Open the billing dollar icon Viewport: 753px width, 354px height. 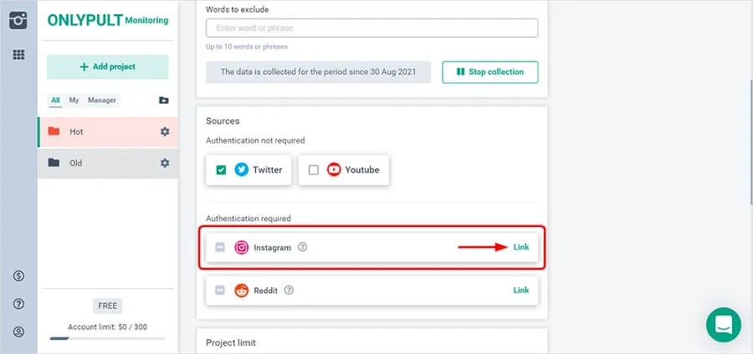coord(18,276)
